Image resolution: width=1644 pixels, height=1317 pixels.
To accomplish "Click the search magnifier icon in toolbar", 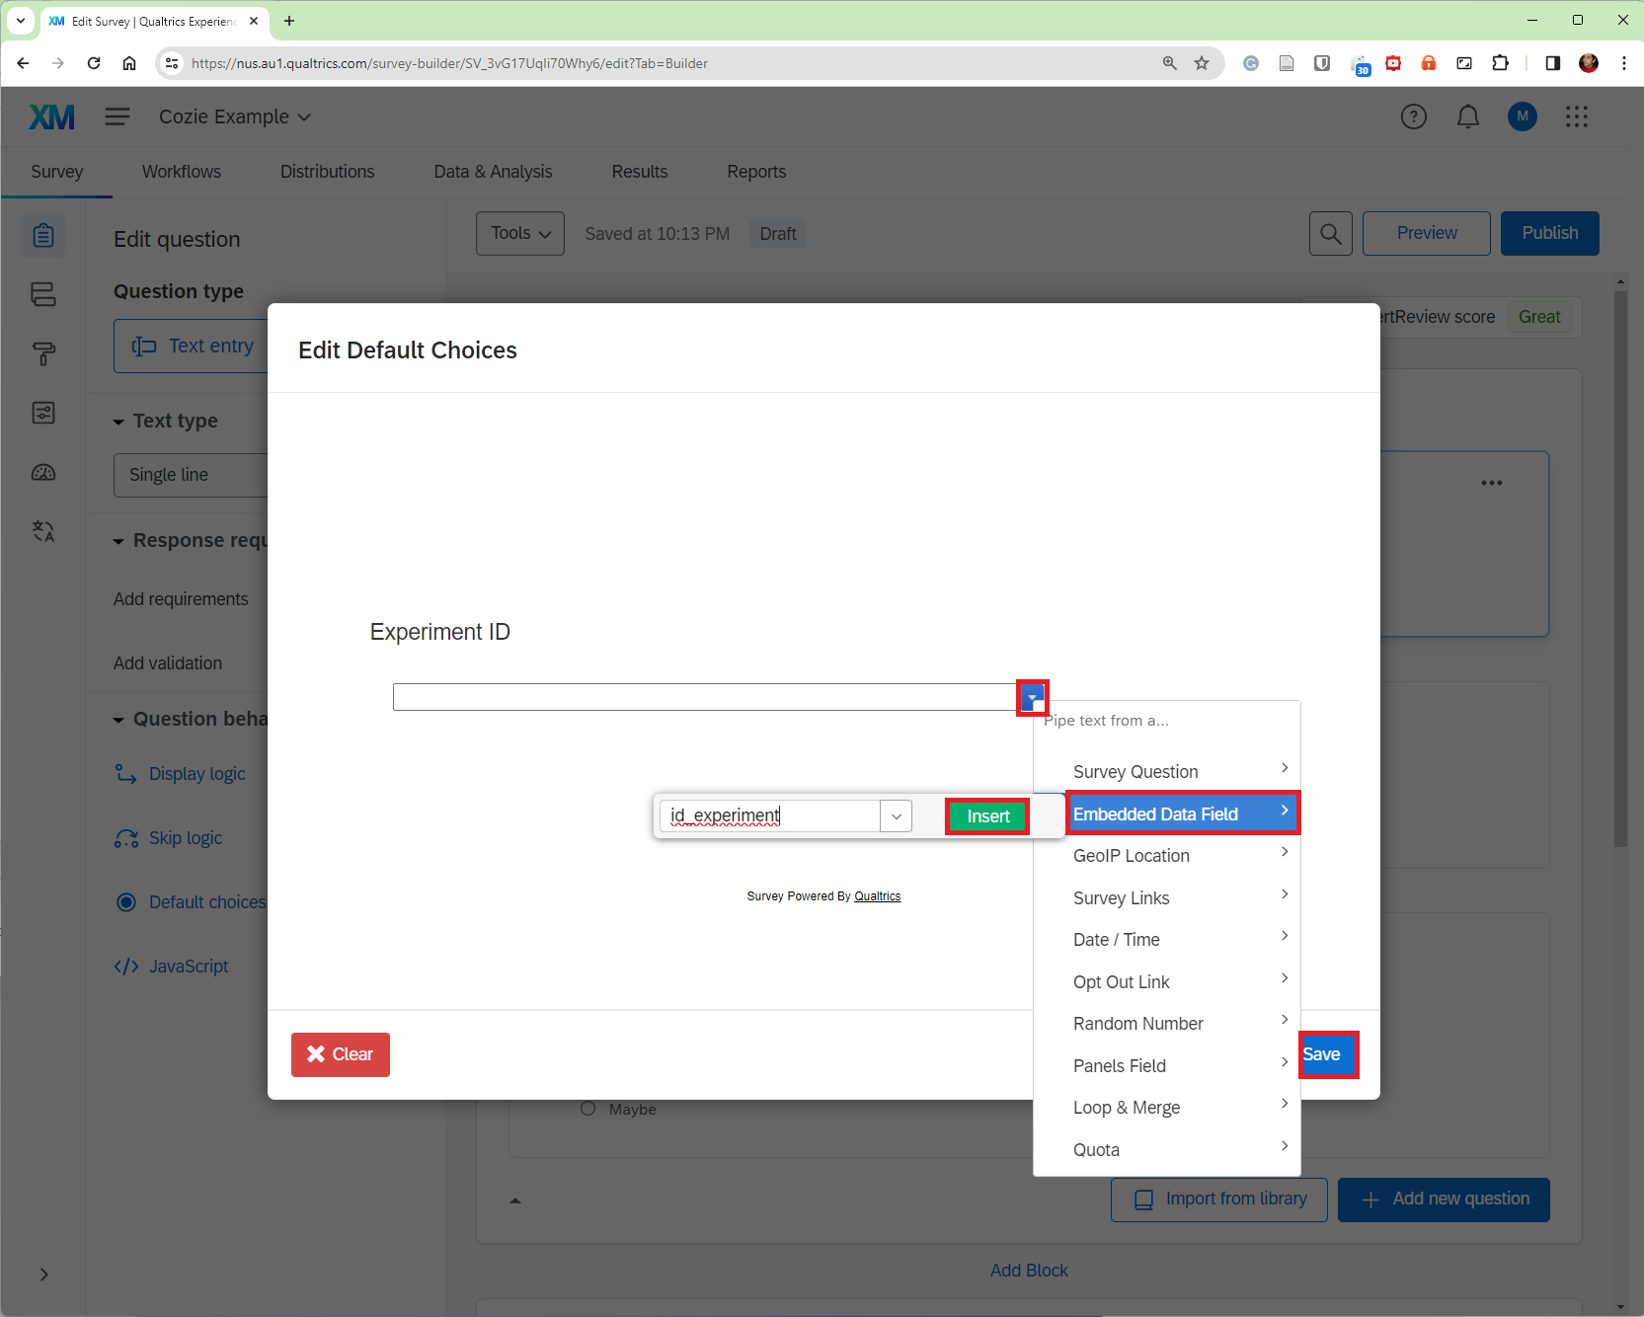I will (1330, 234).
